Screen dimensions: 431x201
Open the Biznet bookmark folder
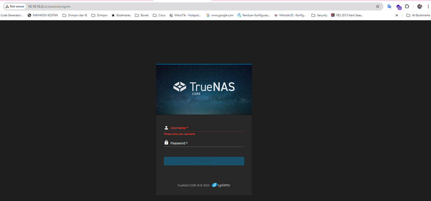click(x=142, y=15)
